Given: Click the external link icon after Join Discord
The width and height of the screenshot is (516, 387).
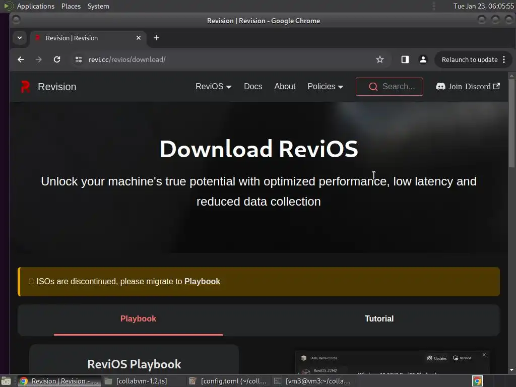Looking at the screenshot, I should 496,86.
